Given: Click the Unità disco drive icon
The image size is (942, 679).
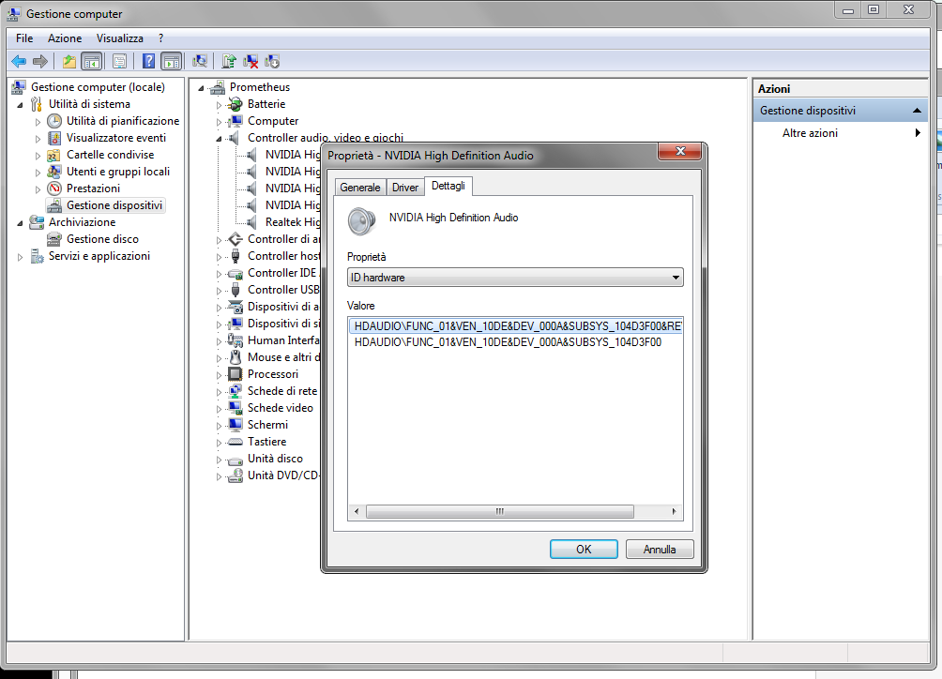Looking at the screenshot, I should point(235,460).
